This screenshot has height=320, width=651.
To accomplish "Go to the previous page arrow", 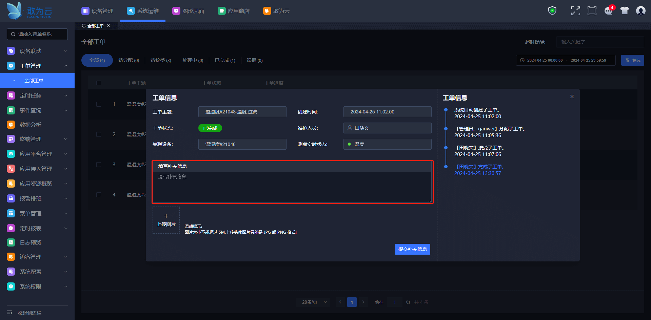I will pyautogui.click(x=340, y=302).
